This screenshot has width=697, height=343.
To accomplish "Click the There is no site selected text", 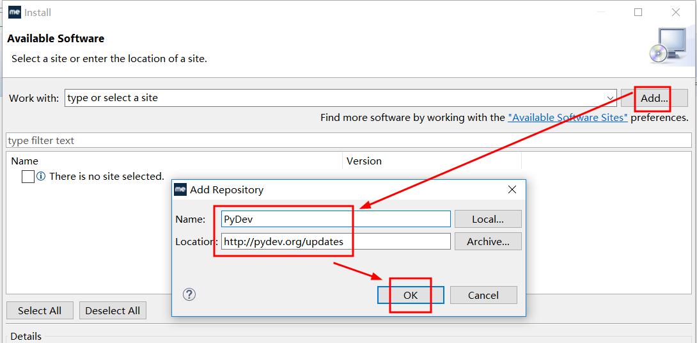I will tap(107, 176).
